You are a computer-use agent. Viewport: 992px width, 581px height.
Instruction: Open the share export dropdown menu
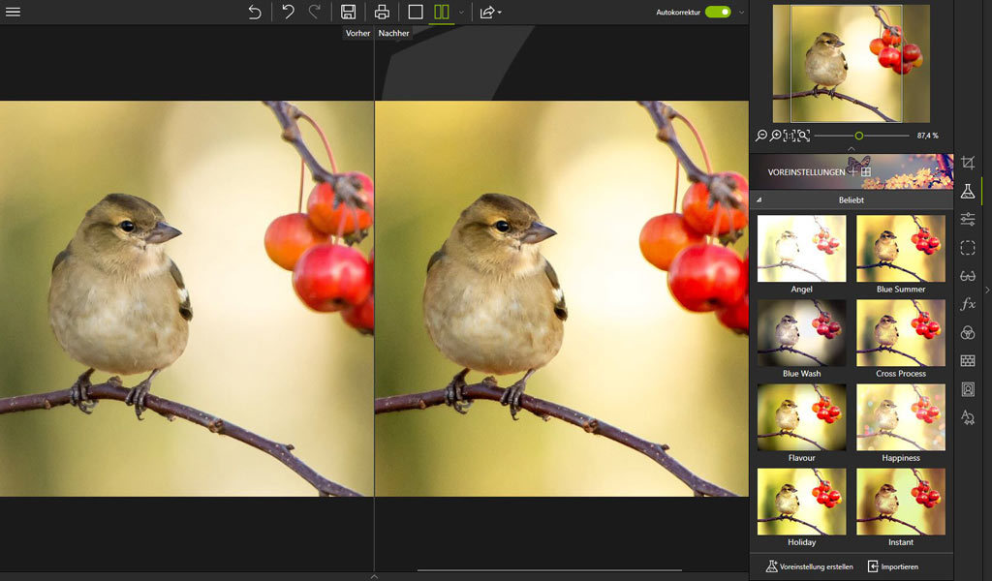(x=491, y=13)
